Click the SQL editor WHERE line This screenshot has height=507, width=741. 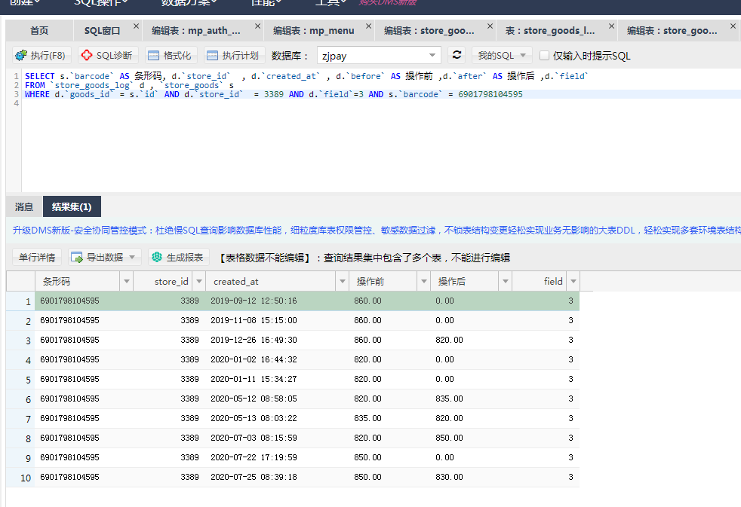[274, 94]
